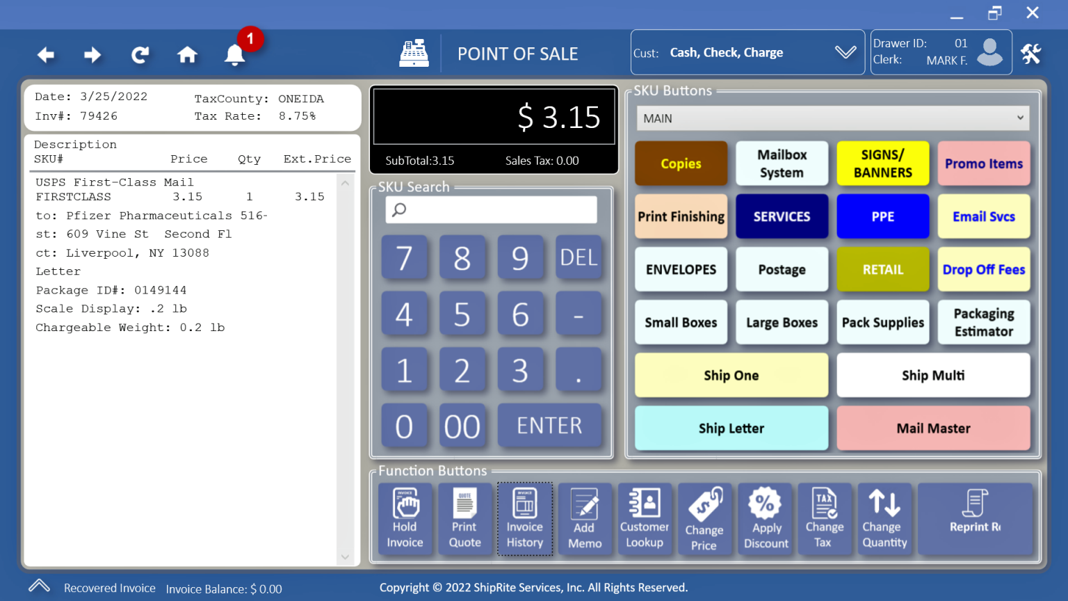Open Invoice History
This screenshot has width=1068, height=601.
[x=525, y=519]
